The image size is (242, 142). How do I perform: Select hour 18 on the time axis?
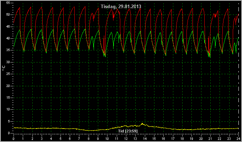pyautogui.click(x=182, y=139)
